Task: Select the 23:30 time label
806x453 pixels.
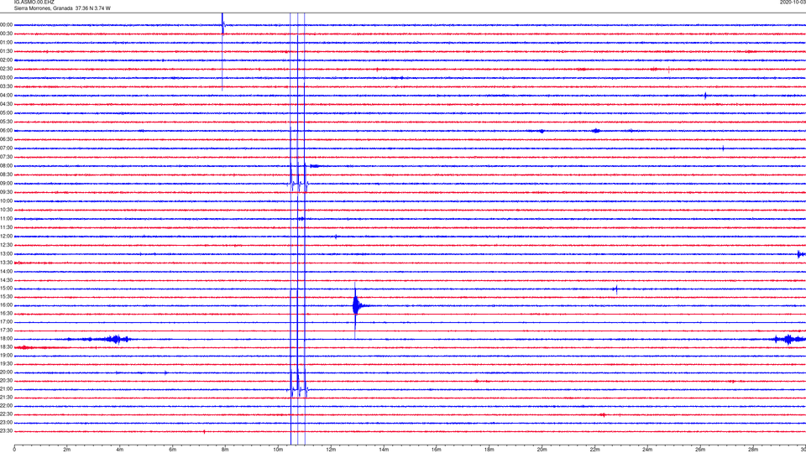Action: tap(6, 431)
